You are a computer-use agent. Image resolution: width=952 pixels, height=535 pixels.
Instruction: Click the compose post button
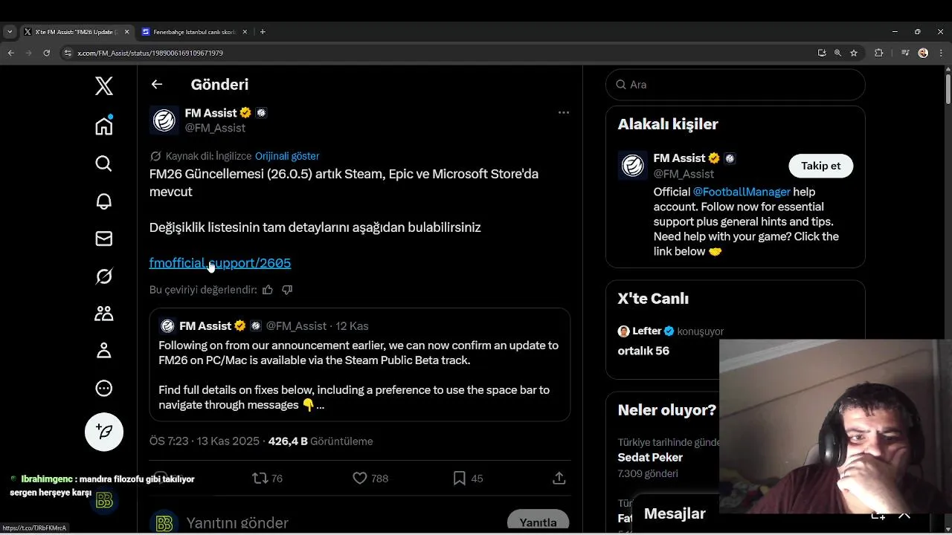104,432
